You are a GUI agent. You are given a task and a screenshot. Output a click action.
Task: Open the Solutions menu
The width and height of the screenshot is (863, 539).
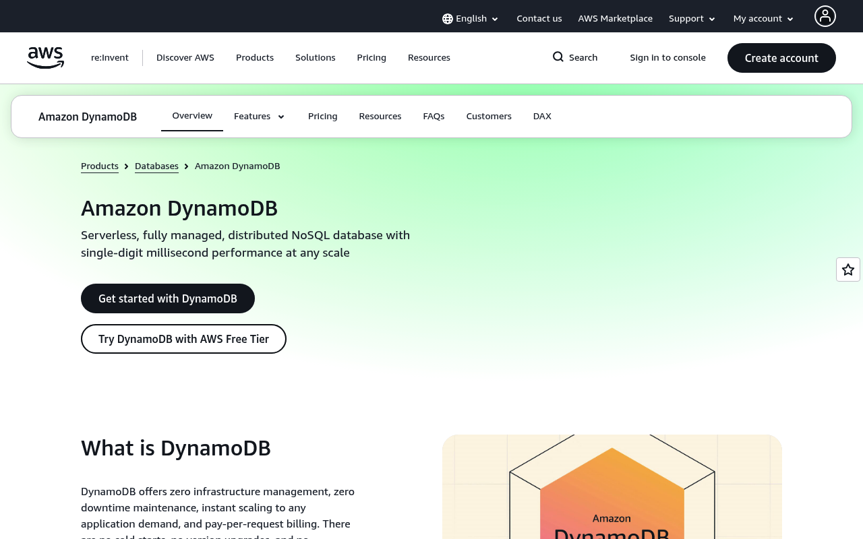[x=316, y=58]
